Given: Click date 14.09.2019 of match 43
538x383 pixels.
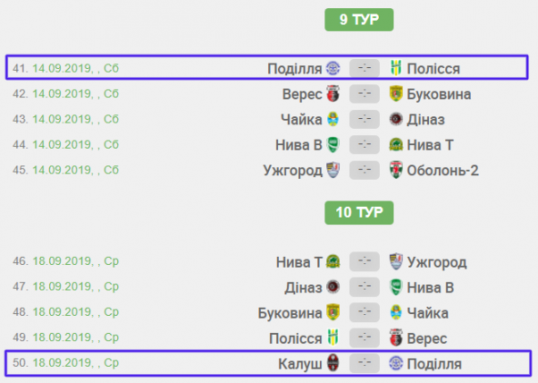Looking at the screenshot, I should (61, 119).
